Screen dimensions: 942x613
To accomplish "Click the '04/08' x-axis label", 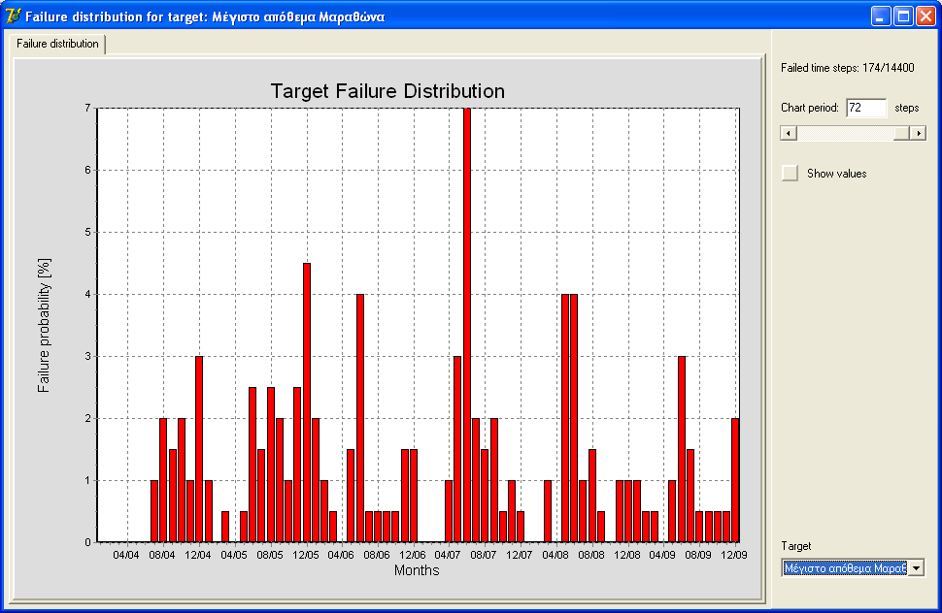I will tap(555, 555).
